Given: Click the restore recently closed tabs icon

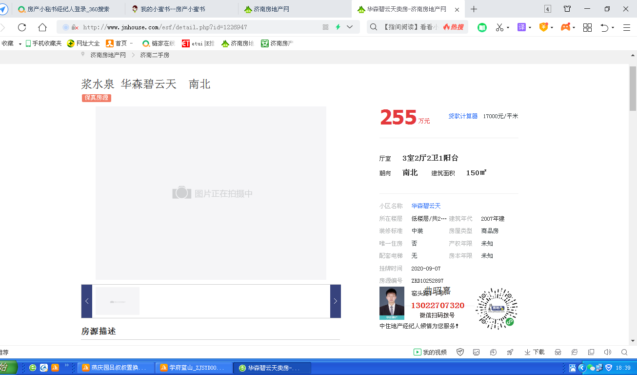Looking at the screenshot, I should pos(603,27).
